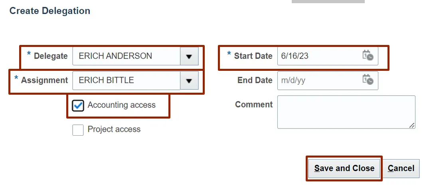Click the Accounting access label text

(x=121, y=105)
